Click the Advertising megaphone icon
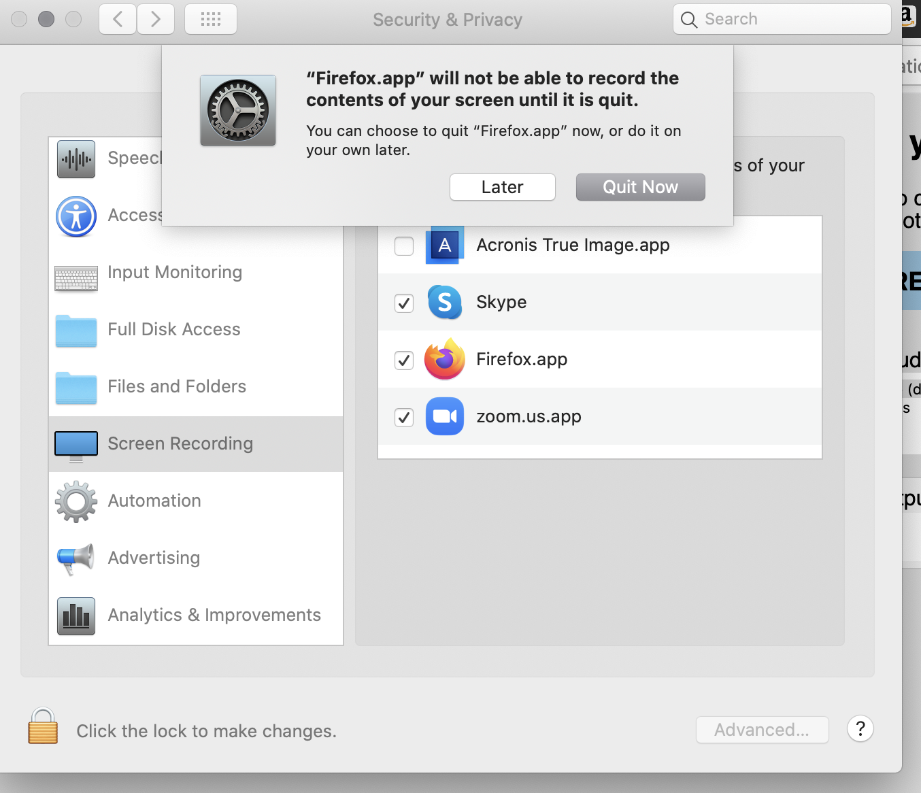921x793 pixels. pos(76,559)
